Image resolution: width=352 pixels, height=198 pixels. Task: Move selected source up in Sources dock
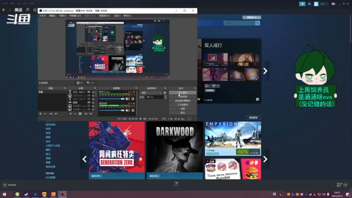pos(86,114)
